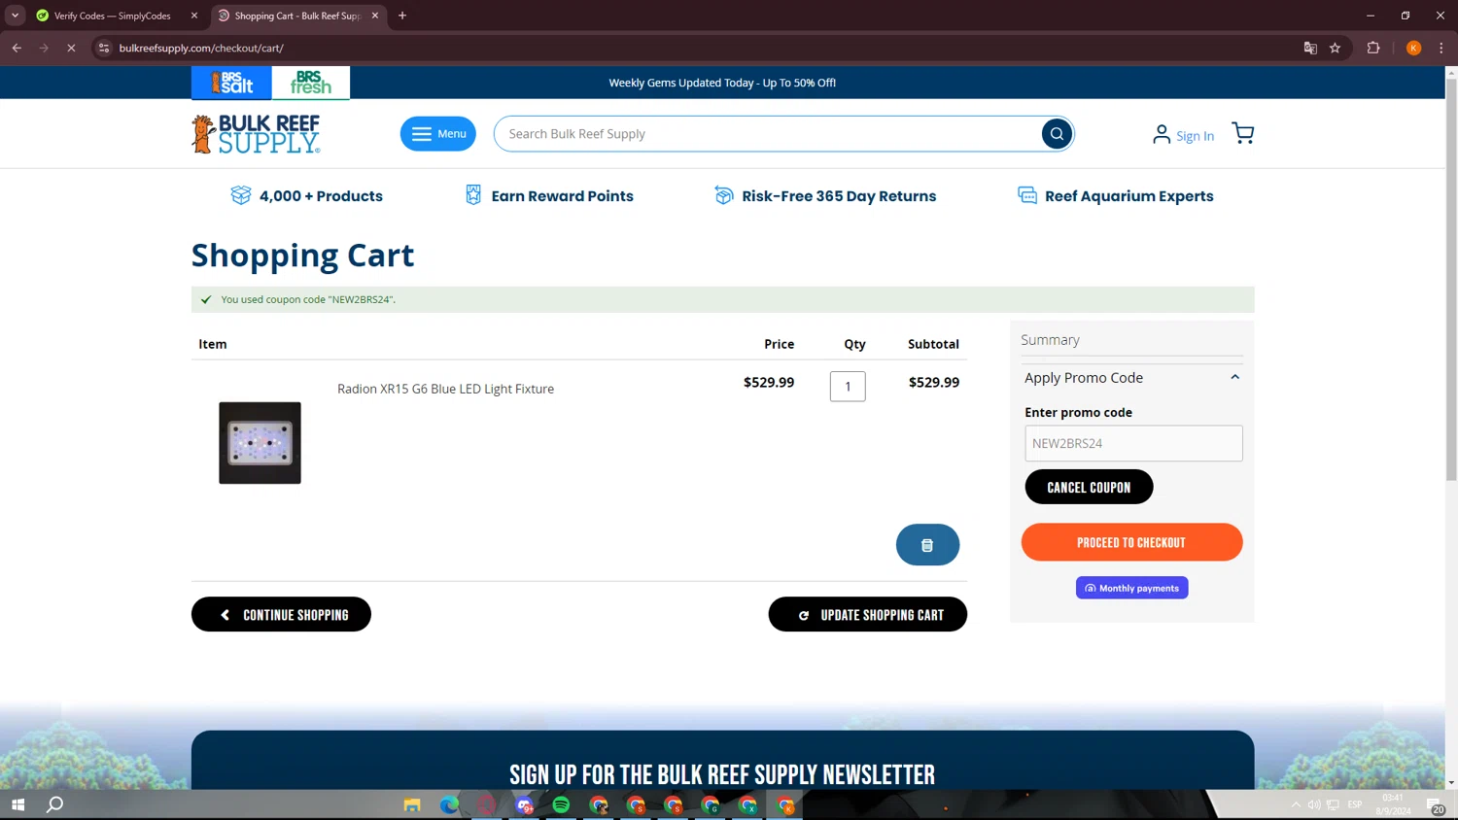This screenshot has height=820, width=1458.
Task: Click the $529.99 subtotal value
Action: click(x=934, y=382)
